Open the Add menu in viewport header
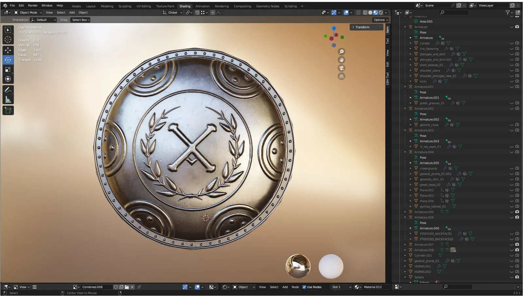523x296 pixels. 72,12
